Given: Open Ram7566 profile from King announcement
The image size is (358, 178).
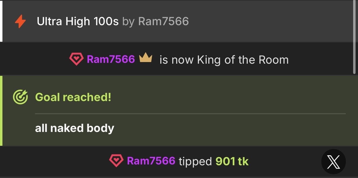Looking at the screenshot, I should coord(111,59).
